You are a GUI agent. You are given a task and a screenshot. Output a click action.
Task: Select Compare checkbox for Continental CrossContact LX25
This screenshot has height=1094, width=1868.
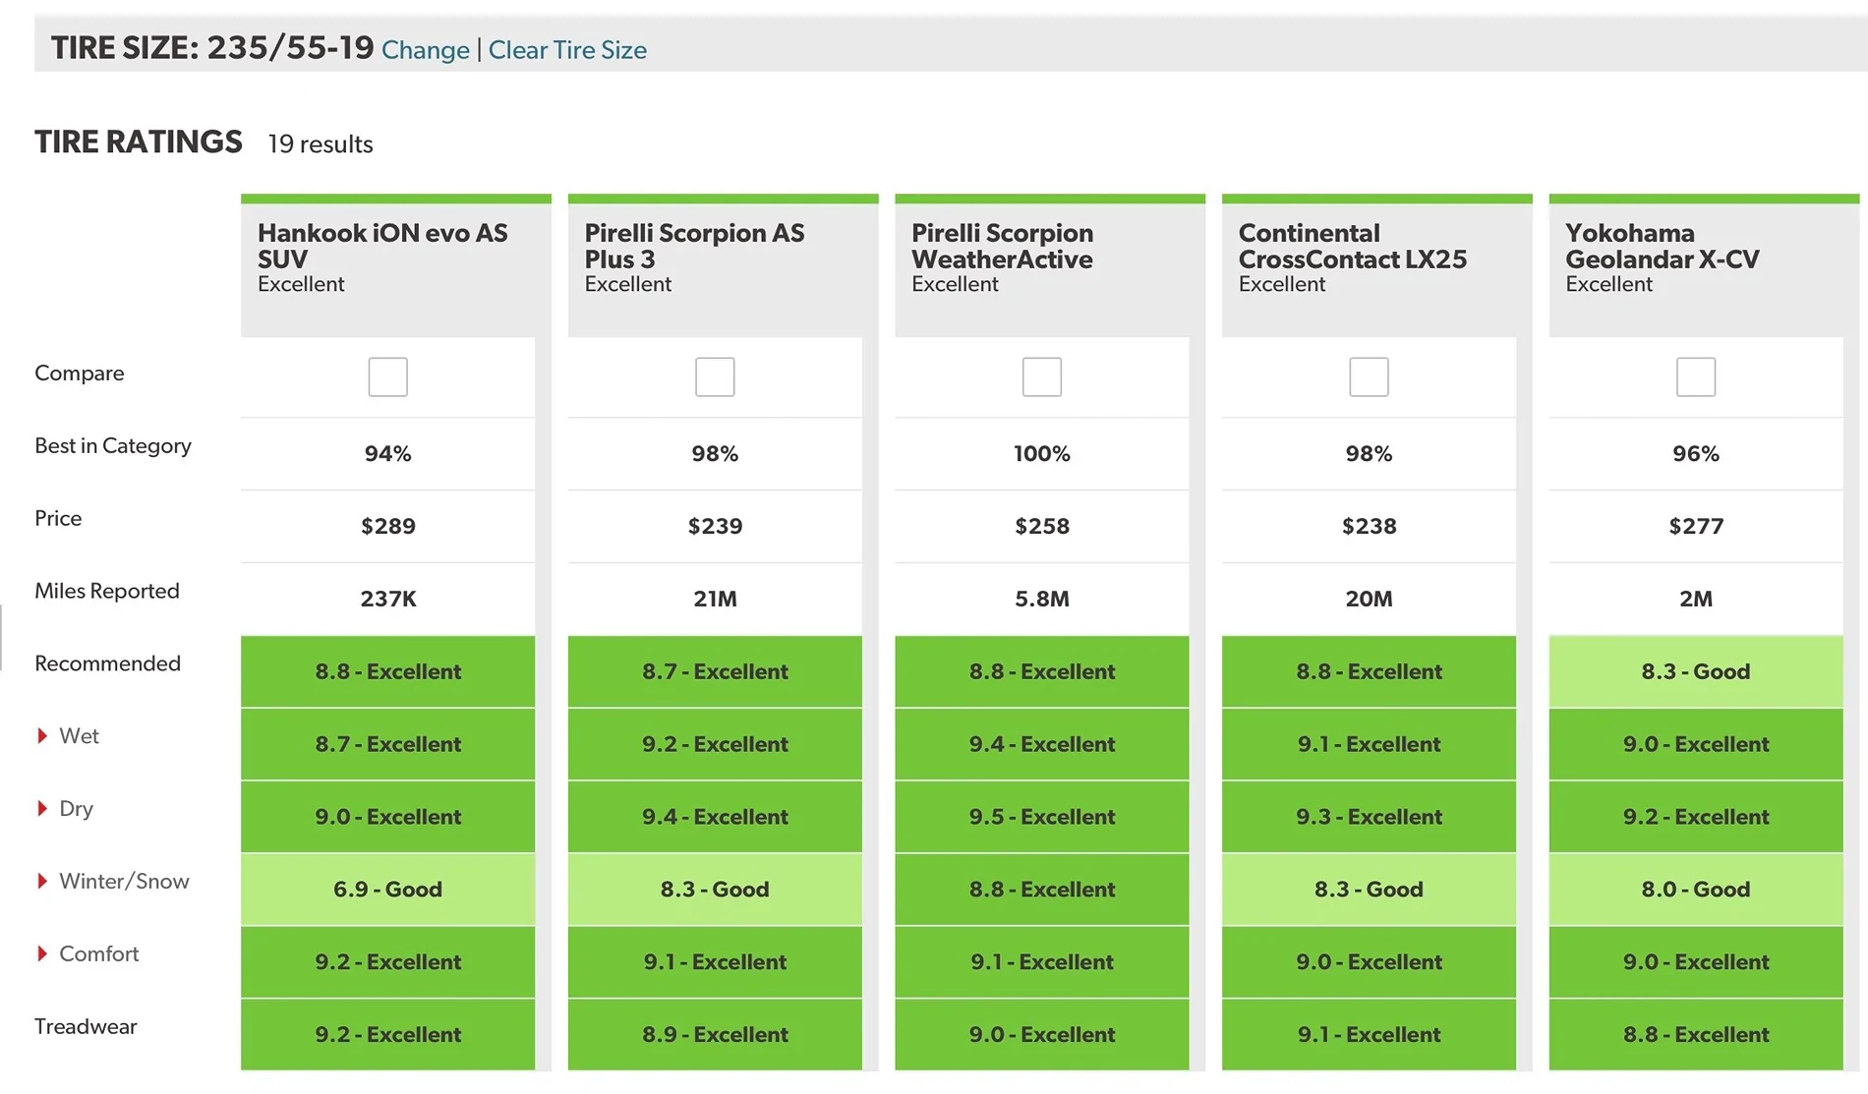(x=1369, y=376)
